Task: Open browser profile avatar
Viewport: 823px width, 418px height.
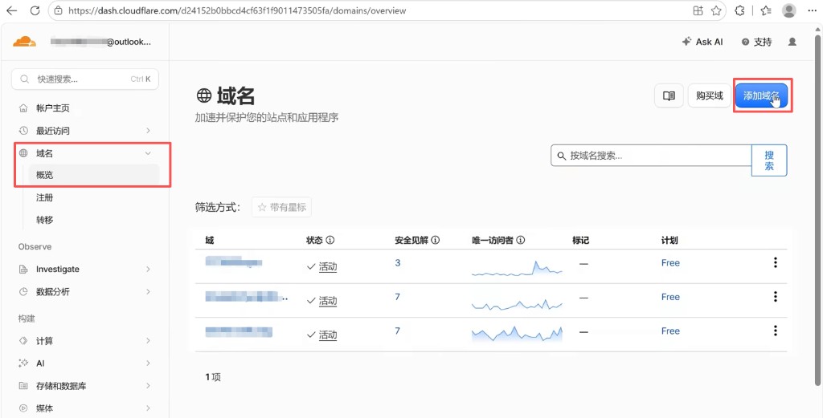Action: [789, 10]
